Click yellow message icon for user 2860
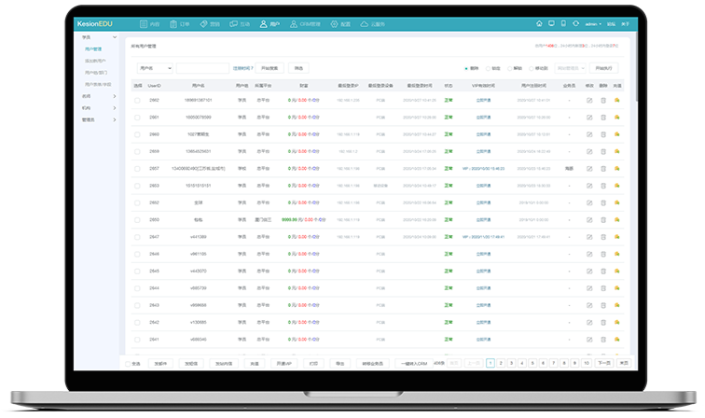Screen dimensions: 705x418 (616, 134)
